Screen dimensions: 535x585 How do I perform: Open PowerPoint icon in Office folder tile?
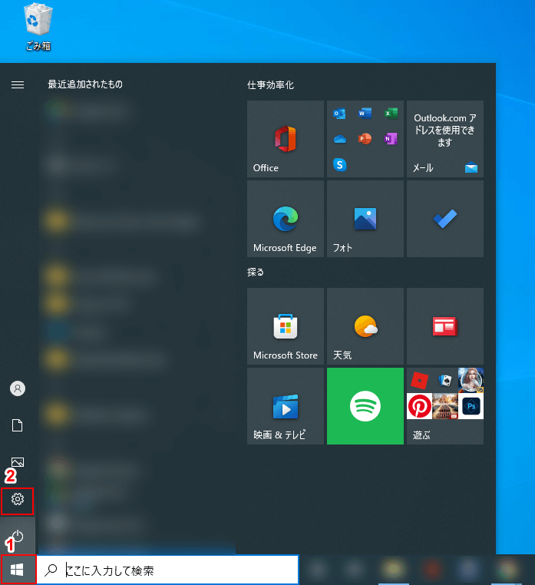pyautogui.click(x=365, y=139)
